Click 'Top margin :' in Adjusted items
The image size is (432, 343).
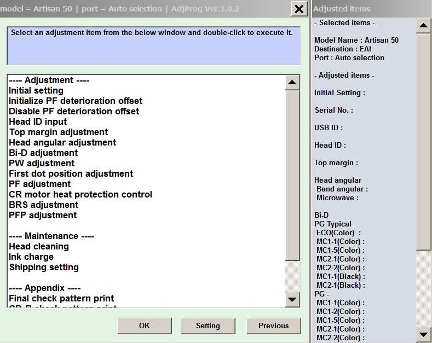click(336, 163)
